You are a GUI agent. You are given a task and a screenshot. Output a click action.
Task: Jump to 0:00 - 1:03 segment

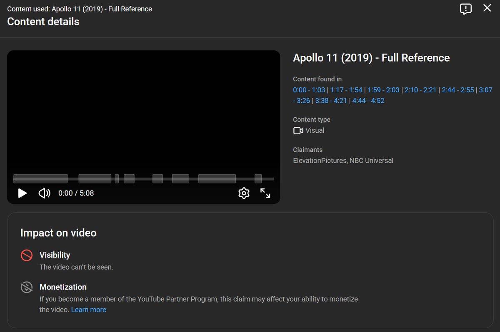coord(309,90)
